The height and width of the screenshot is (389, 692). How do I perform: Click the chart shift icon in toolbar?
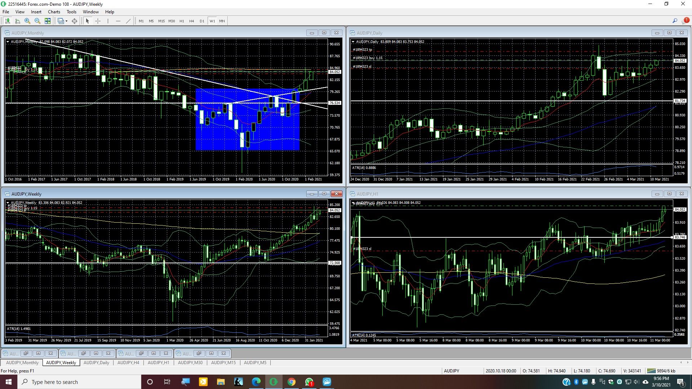[17, 21]
